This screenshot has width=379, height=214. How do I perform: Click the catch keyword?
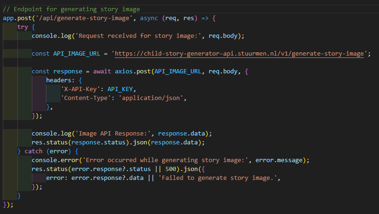tap(34, 151)
